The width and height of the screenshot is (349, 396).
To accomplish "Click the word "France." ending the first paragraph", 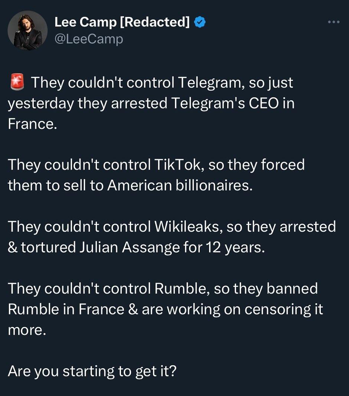I will (x=32, y=124).
